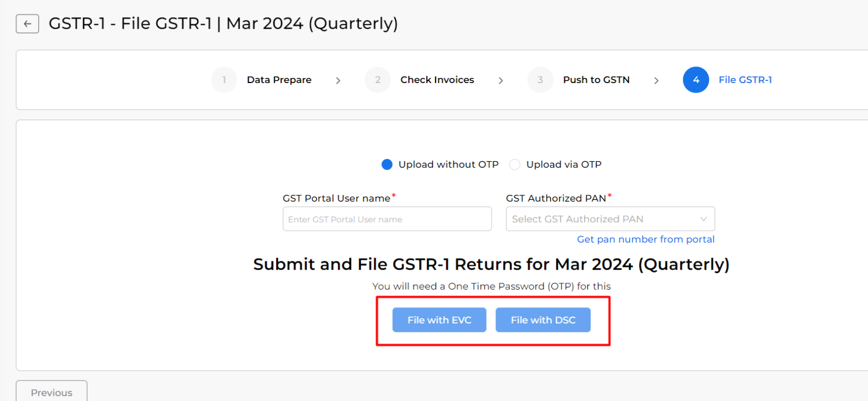File the return with DSC
The image size is (868, 401).
(x=542, y=320)
